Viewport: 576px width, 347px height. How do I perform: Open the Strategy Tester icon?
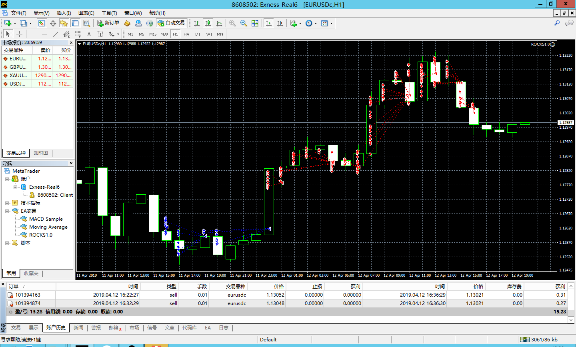(x=86, y=23)
